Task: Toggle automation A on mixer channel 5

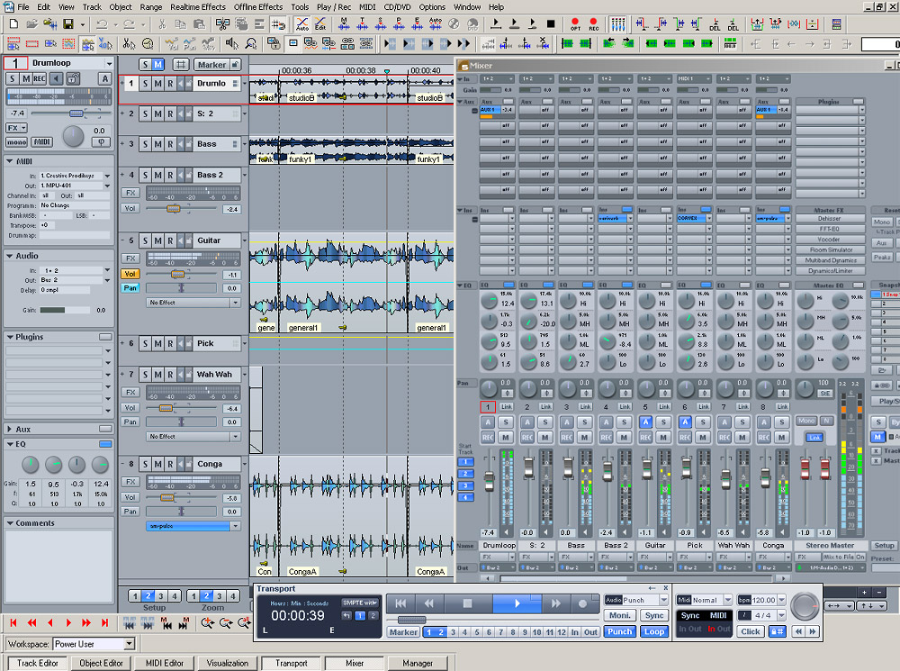Action: [x=645, y=422]
